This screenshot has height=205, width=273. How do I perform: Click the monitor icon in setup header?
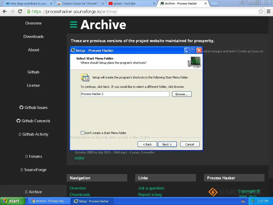pyautogui.click(x=194, y=62)
